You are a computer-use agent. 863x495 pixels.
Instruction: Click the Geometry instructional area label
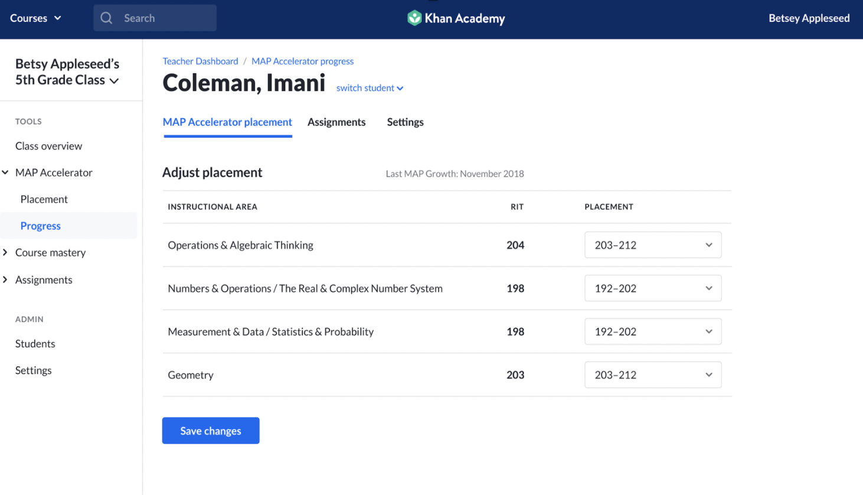pos(191,375)
